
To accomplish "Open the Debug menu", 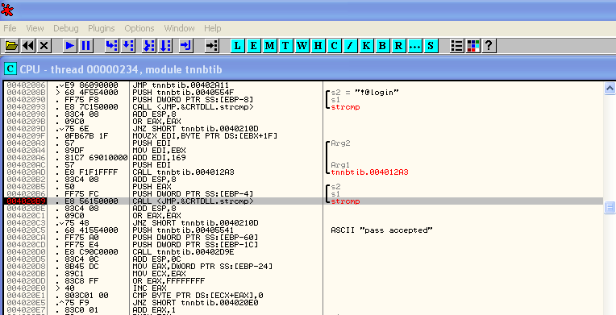I will [x=65, y=28].
